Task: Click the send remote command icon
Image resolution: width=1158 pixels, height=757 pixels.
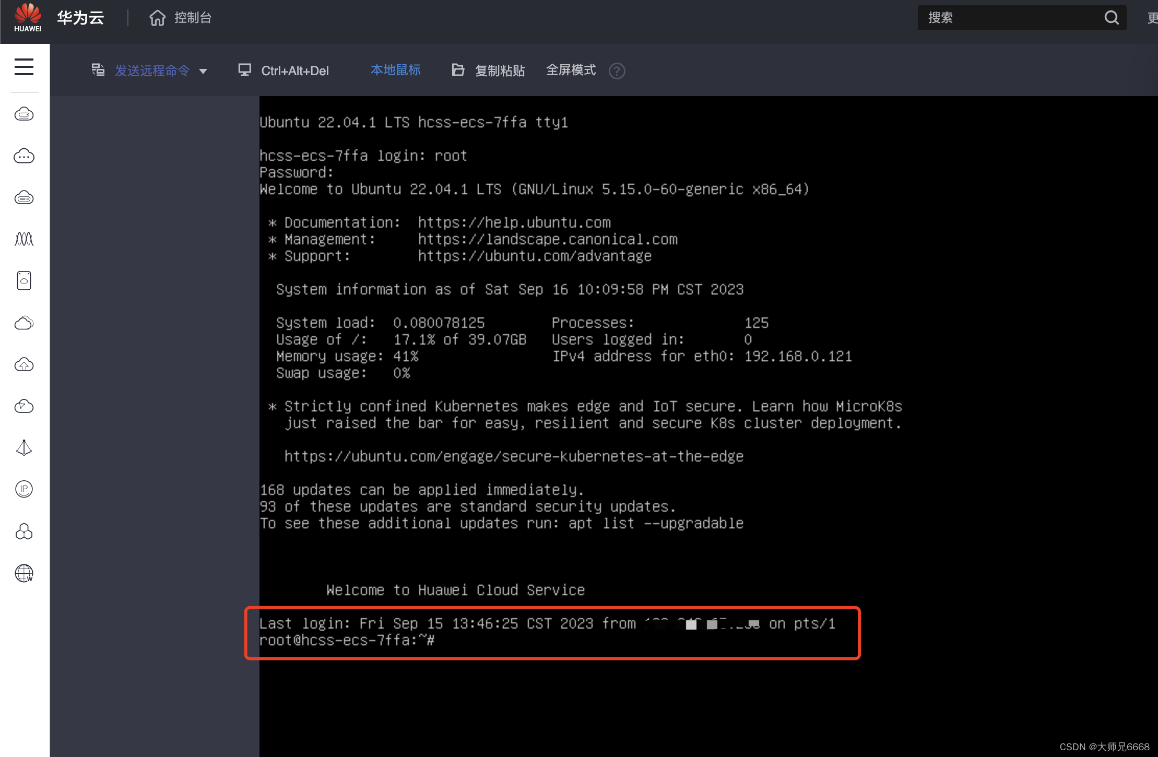Action: [98, 70]
